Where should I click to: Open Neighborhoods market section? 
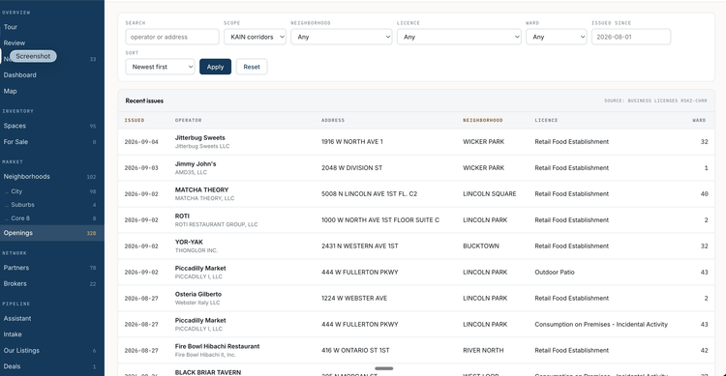click(x=26, y=177)
